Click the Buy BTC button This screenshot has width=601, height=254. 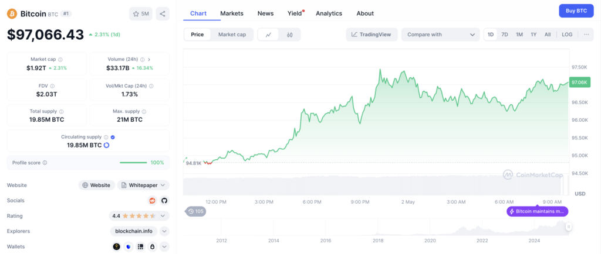(576, 11)
